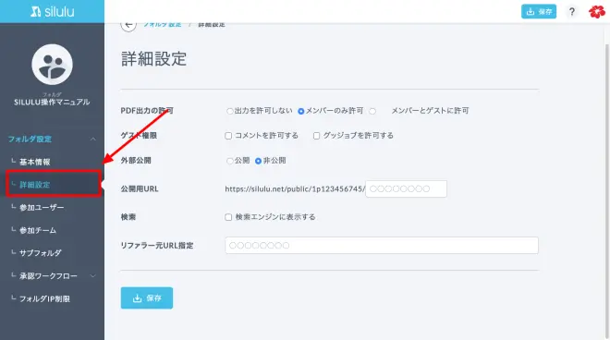Click the public URL text https://silulu.net/public/1p123456745/
Viewport: 610px width, 340px height.
tap(295, 189)
